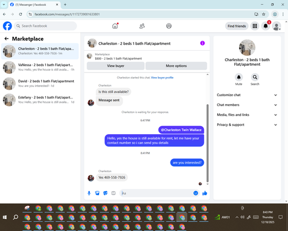Open the Windows notification center icon
Image resolution: width=288 pixels, height=231 pixels.
point(281,217)
